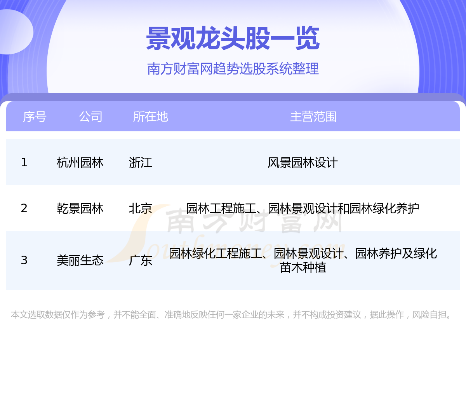This screenshot has width=466, height=408.
Task: Click the 广东 location cell
Action: [x=140, y=260]
